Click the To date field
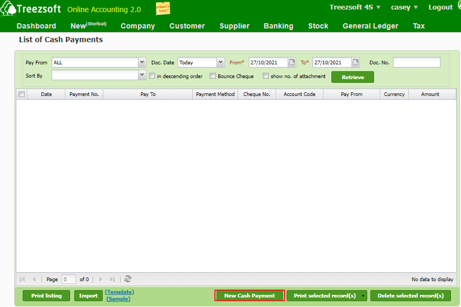The height and width of the screenshot is (307, 461). [332, 62]
